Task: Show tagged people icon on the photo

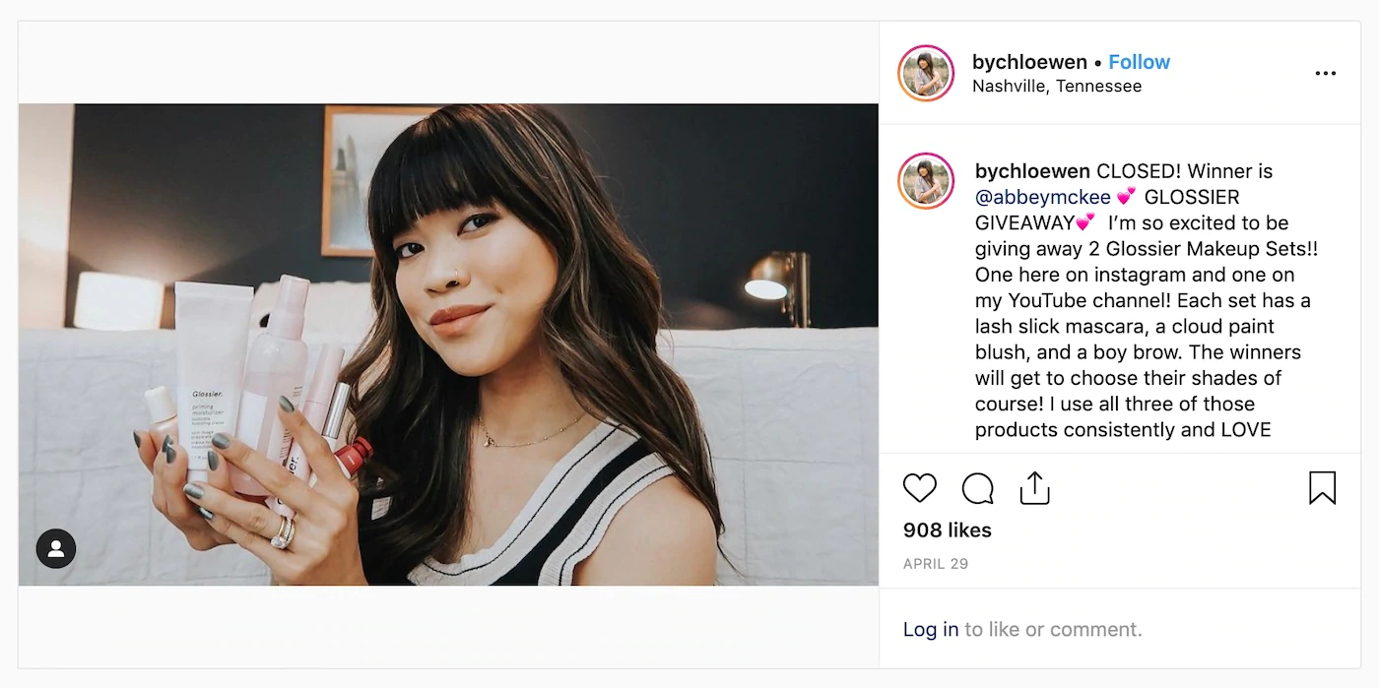Action: click(56, 548)
